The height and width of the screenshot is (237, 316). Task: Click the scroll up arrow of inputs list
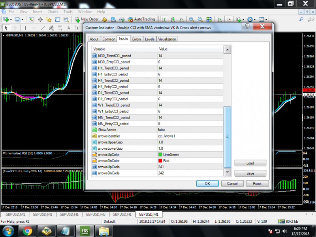point(228,50)
